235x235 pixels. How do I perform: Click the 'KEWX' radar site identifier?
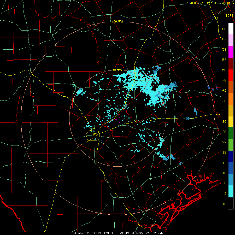pos(125,233)
